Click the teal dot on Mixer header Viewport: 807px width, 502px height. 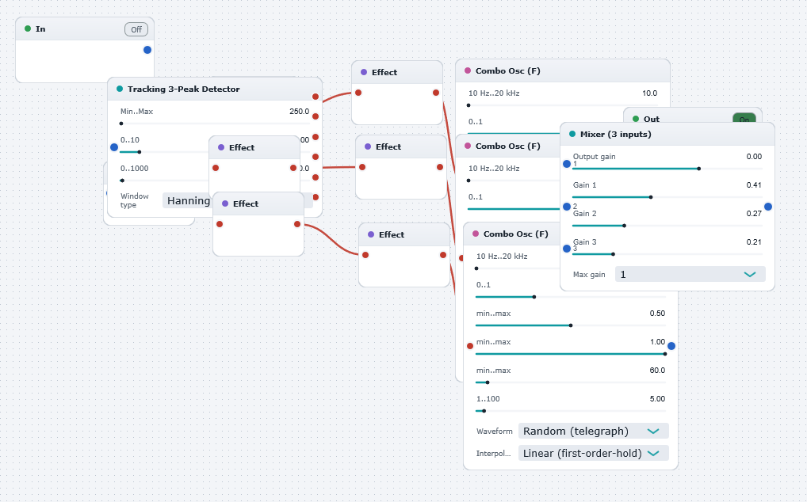point(572,134)
